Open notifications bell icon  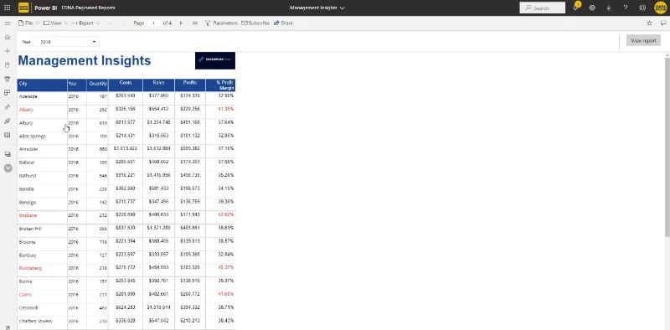click(575, 8)
